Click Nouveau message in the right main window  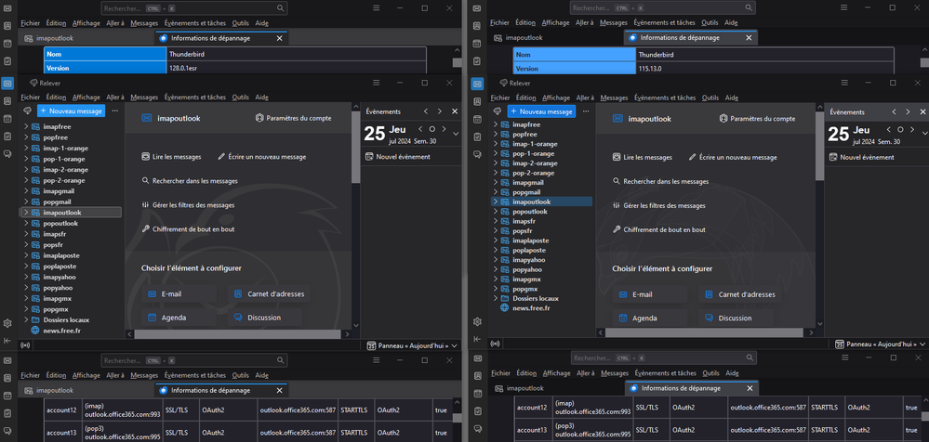click(x=541, y=111)
